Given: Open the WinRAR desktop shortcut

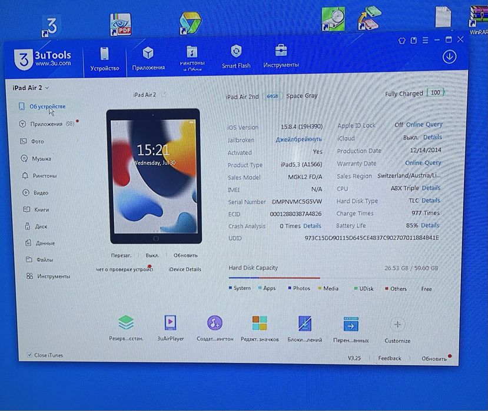Looking at the screenshot, I should click(x=479, y=20).
